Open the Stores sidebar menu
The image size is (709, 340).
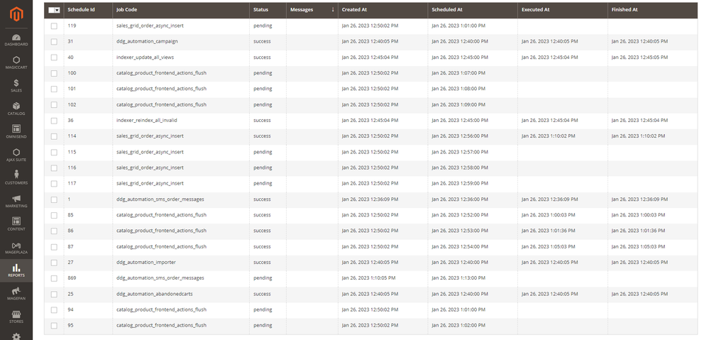click(16, 317)
